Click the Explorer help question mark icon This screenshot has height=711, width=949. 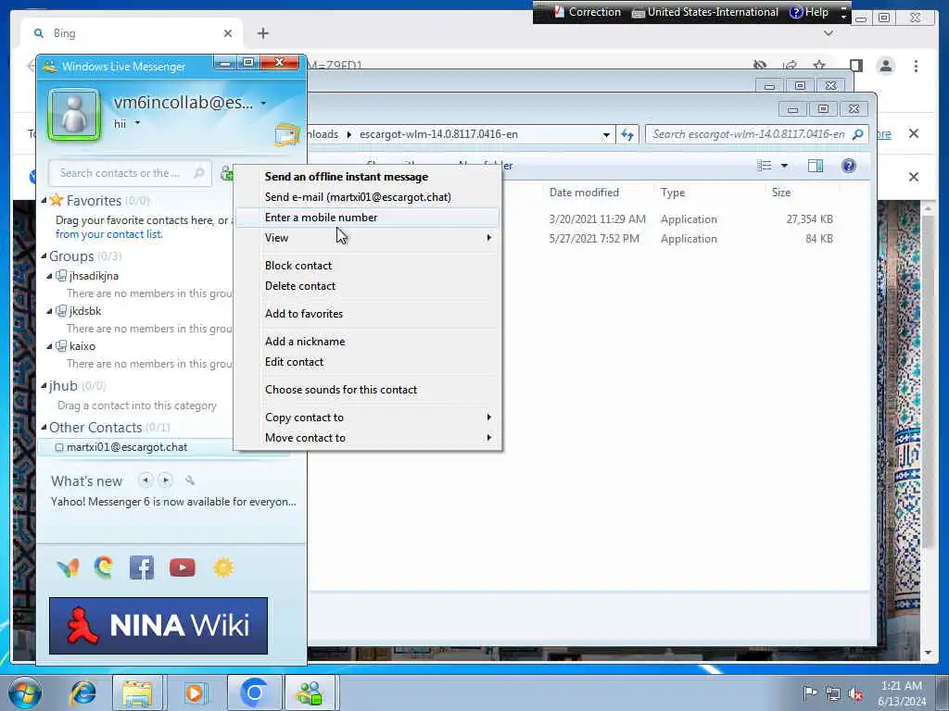[x=849, y=166]
